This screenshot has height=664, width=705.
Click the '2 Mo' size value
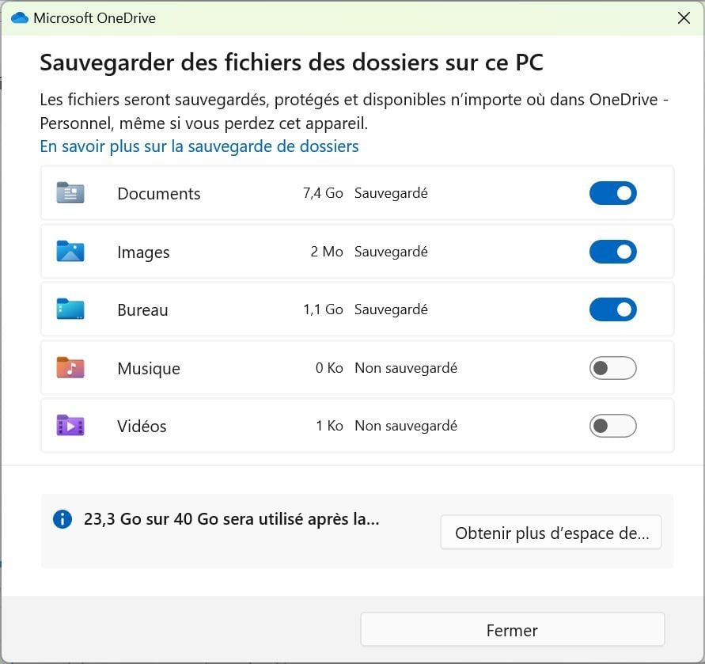[327, 252]
